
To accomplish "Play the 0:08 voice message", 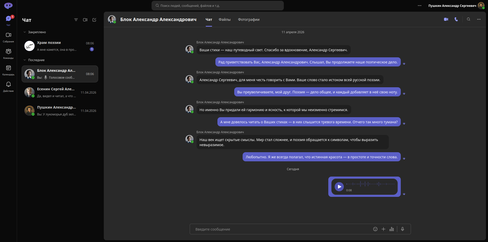I will (x=339, y=187).
